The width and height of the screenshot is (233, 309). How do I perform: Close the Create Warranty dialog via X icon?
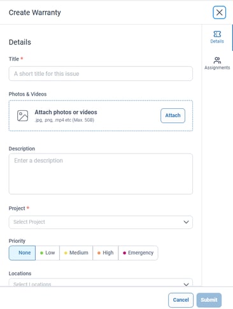[220, 12]
